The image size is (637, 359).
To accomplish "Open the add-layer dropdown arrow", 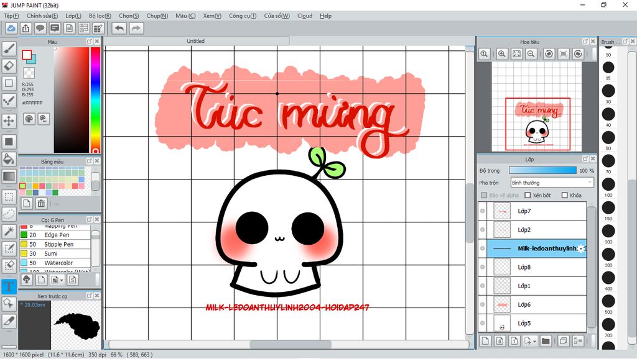I will [534, 342].
